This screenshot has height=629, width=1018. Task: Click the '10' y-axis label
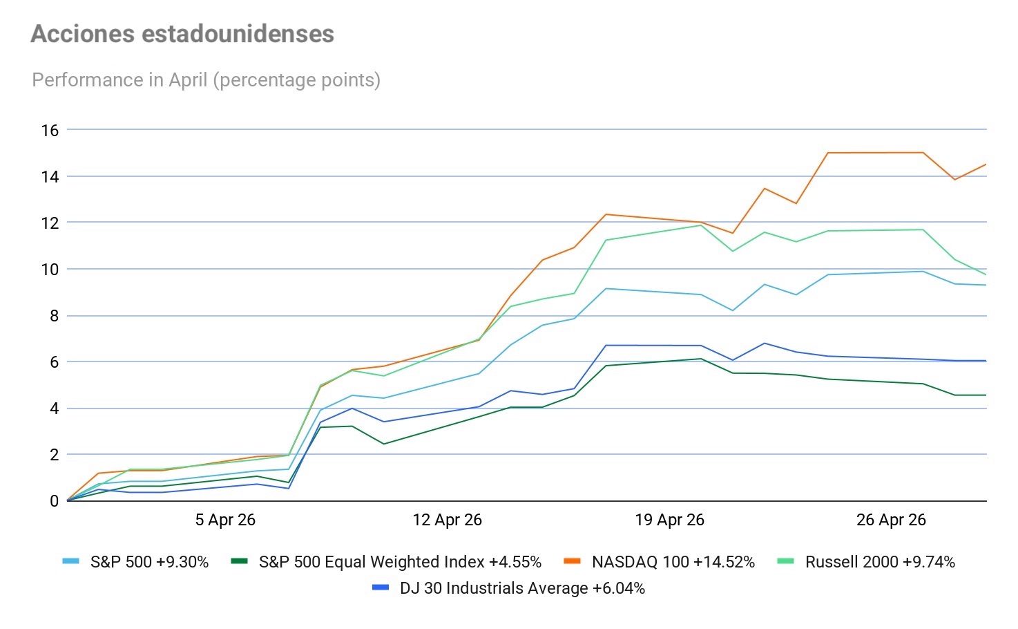click(50, 270)
